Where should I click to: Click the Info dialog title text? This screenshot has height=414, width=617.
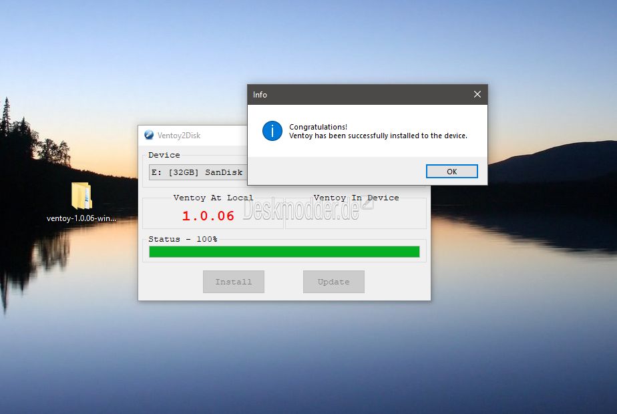(260, 95)
